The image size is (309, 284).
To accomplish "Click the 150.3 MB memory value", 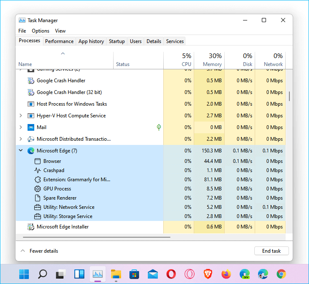I will (x=212, y=151).
